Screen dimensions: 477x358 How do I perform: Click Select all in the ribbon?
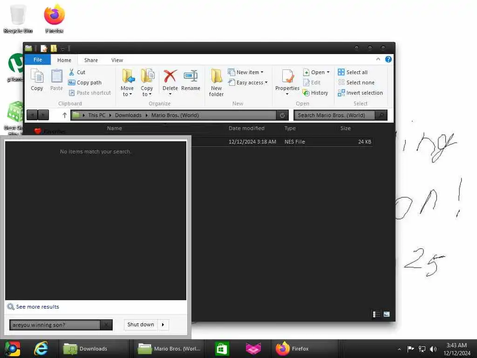[353, 72]
